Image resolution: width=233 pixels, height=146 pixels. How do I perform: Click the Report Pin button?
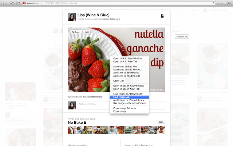click(x=182, y=36)
